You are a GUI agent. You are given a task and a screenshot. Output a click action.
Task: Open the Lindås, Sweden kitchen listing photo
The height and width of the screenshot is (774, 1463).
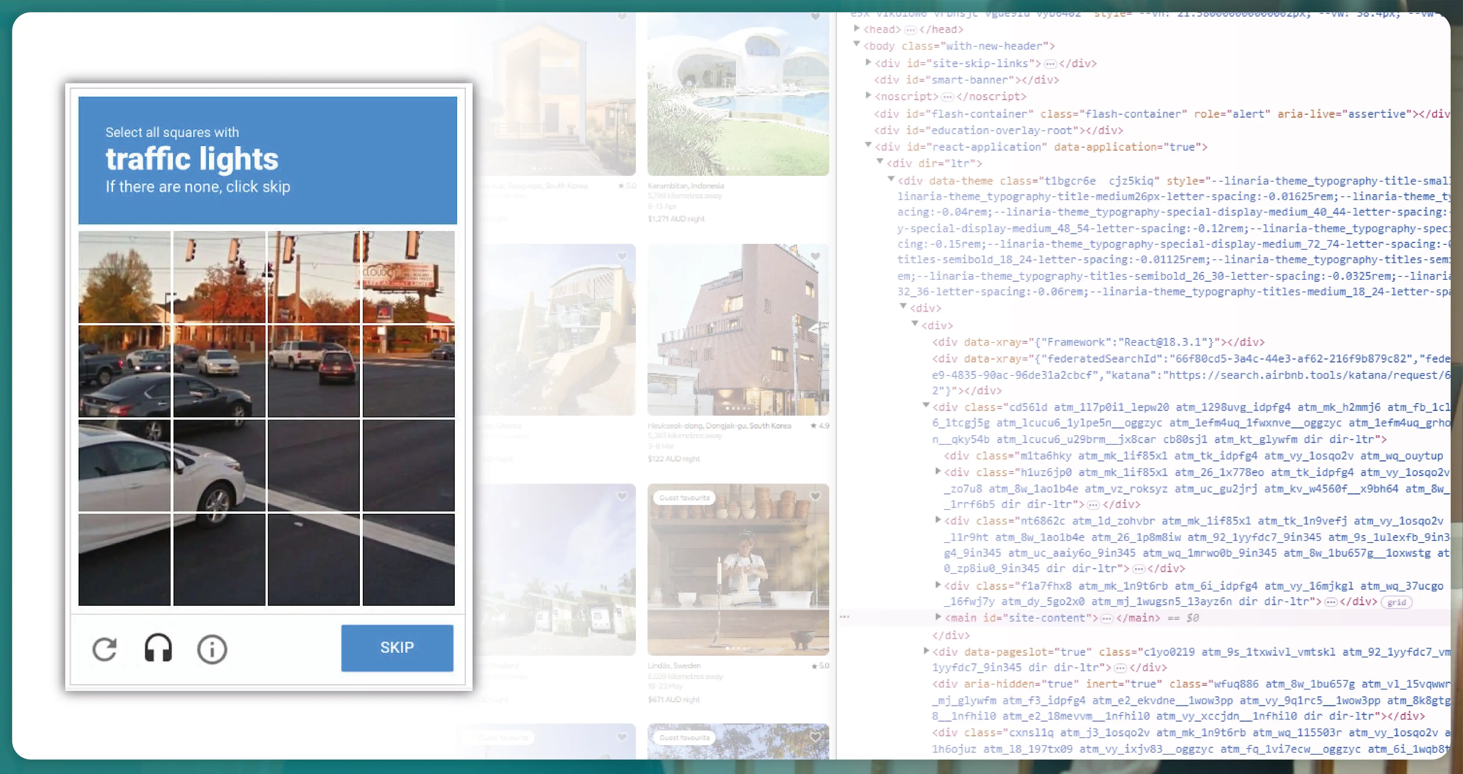pyautogui.click(x=738, y=570)
